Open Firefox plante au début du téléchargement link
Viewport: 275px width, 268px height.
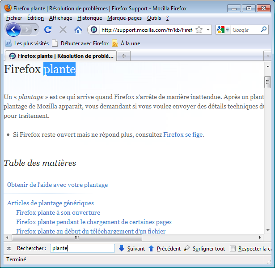[91, 231]
